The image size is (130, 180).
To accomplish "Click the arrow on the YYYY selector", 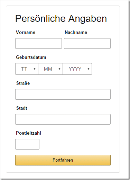I will pyautogui.click(x=89, y=69).
